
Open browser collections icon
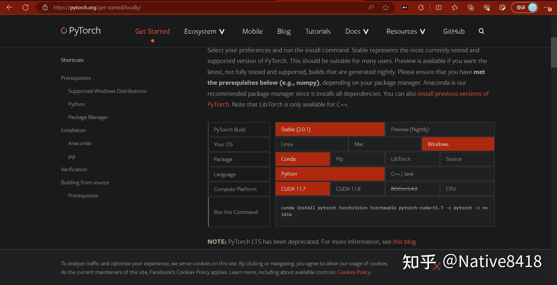(x=471, y=8)
